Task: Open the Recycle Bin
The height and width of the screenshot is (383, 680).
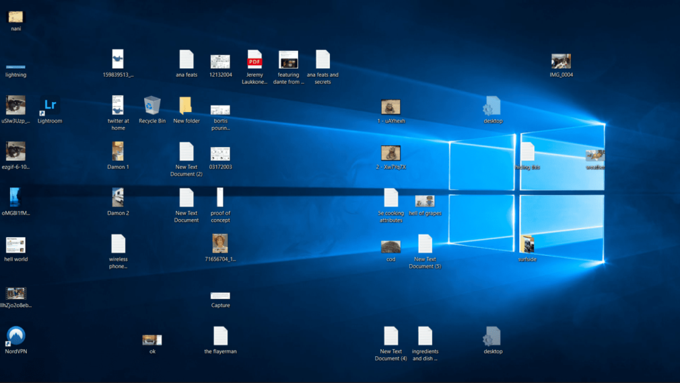Action: click(152, 110)
